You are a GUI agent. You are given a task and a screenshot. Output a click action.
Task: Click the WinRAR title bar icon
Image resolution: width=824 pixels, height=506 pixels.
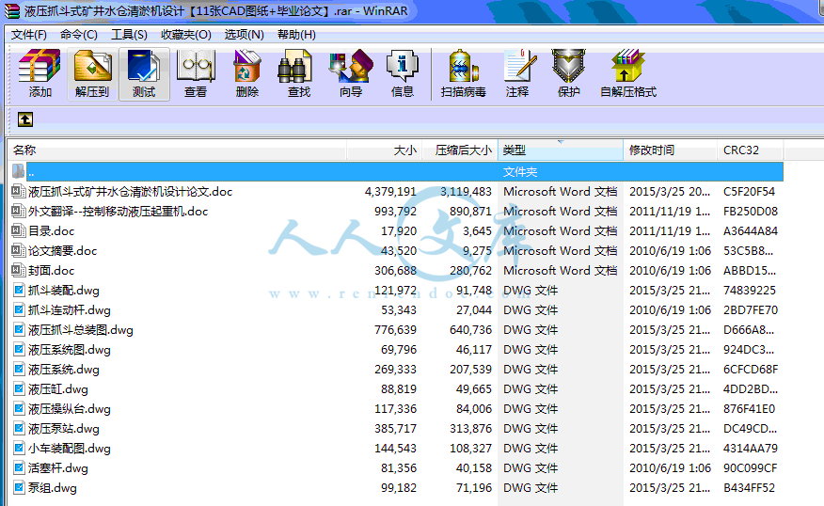point(11,11)
